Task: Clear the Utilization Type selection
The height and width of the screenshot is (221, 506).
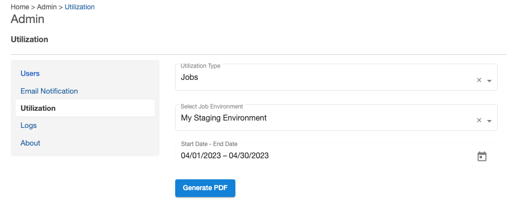Action: coord(479,80)
